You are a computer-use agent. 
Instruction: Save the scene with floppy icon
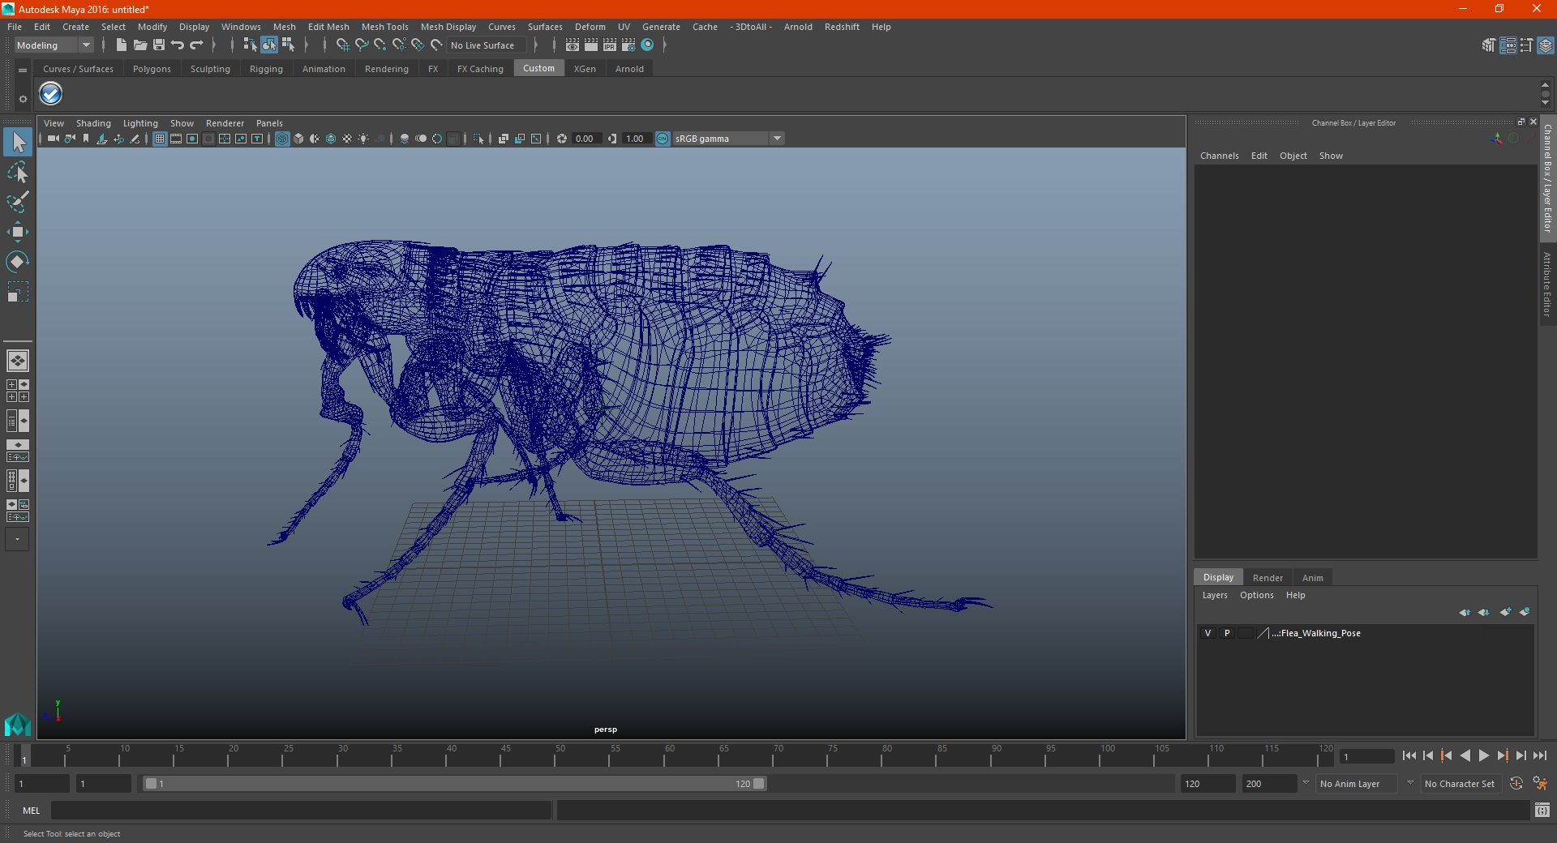(159, 45)
